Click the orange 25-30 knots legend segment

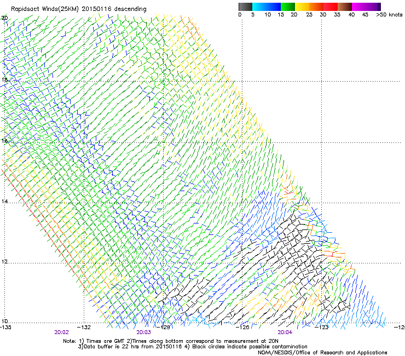(316, 7)
